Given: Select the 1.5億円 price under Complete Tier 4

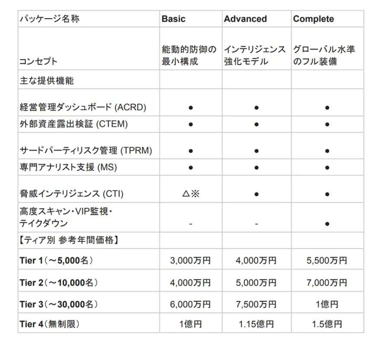Looking at the screenshot, I should [x=327, y=324].
